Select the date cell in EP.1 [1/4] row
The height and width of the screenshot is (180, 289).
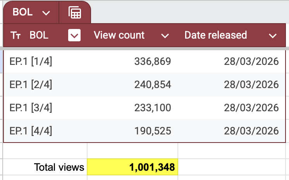pyautogui.click(x=232, y=61)
